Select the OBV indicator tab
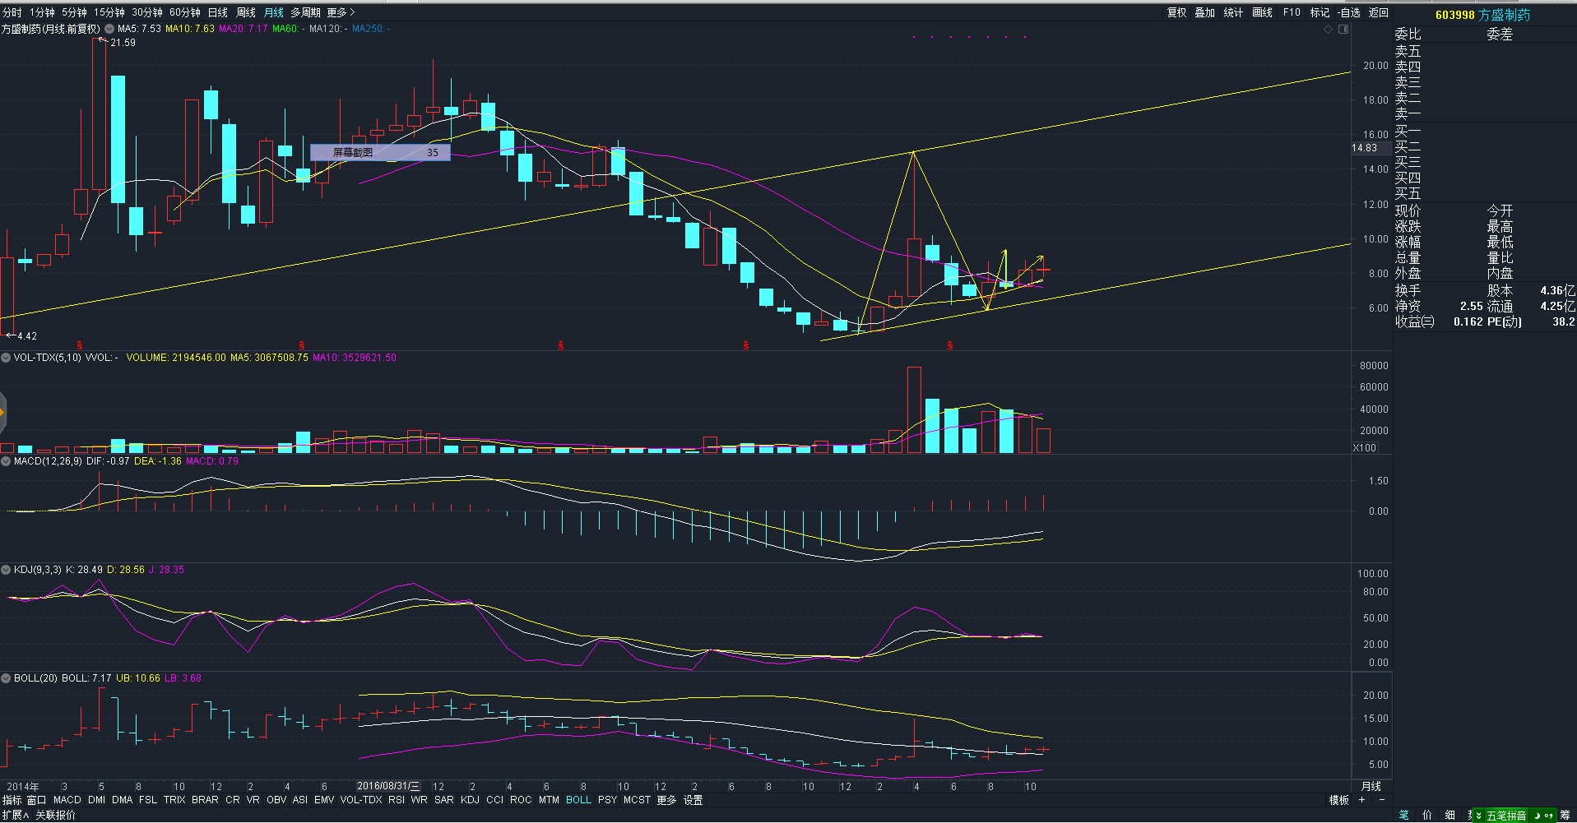Image resolution: width=1577 pixels, height=823 pixels. 276,800
